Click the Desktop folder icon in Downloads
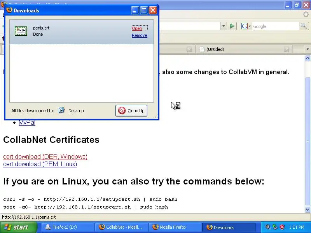The height and width of the screenshot is (233, 311). coord(61,110)
